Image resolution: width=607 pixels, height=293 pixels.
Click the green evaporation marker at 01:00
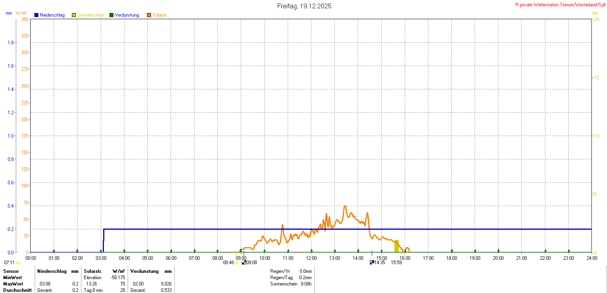pos(54,251)
